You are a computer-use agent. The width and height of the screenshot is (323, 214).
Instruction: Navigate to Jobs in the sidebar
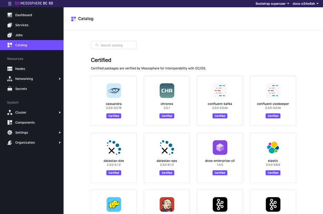pyautogui.click(x=19, y=35)
